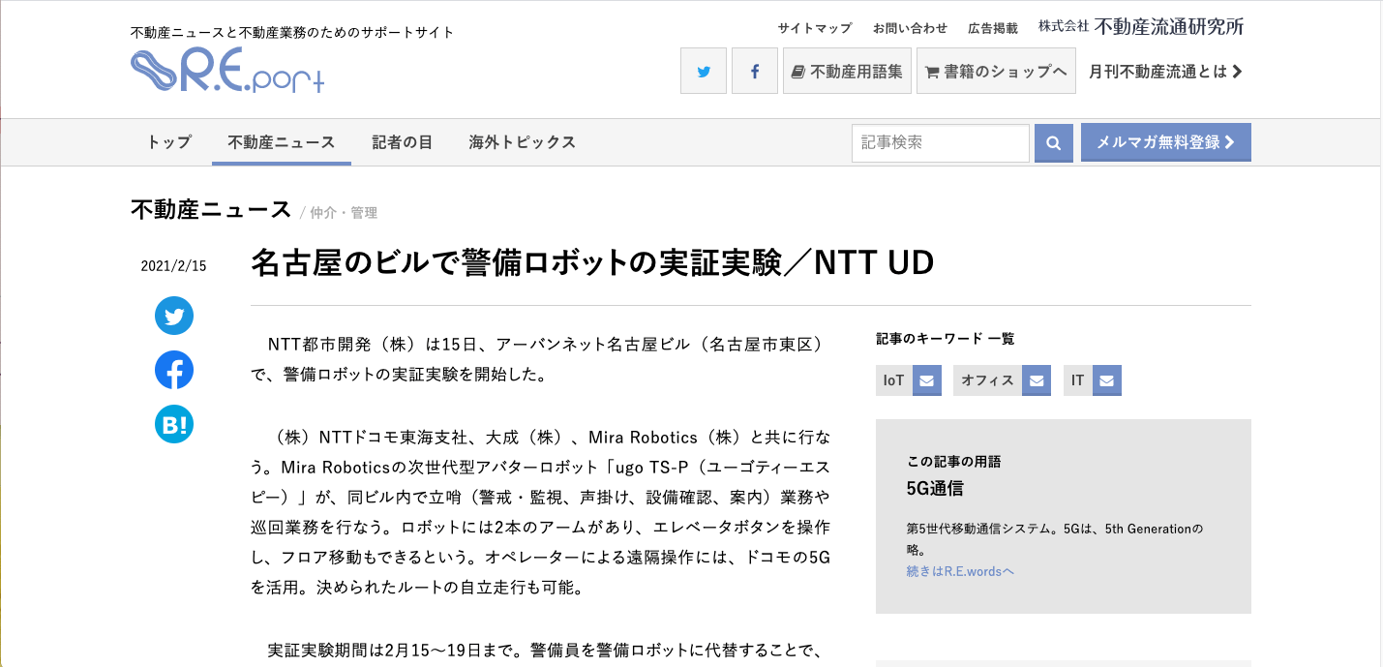Go to 書籍のショップへ
The width and height of the screenshot is (1383, 667).
[996, 71]
